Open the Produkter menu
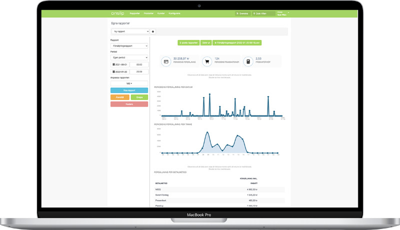The height and width of the screenshot is (230, 400). point(148,13)
